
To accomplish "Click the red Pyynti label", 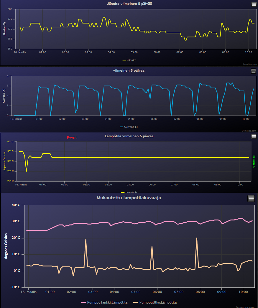I will 72,138.
